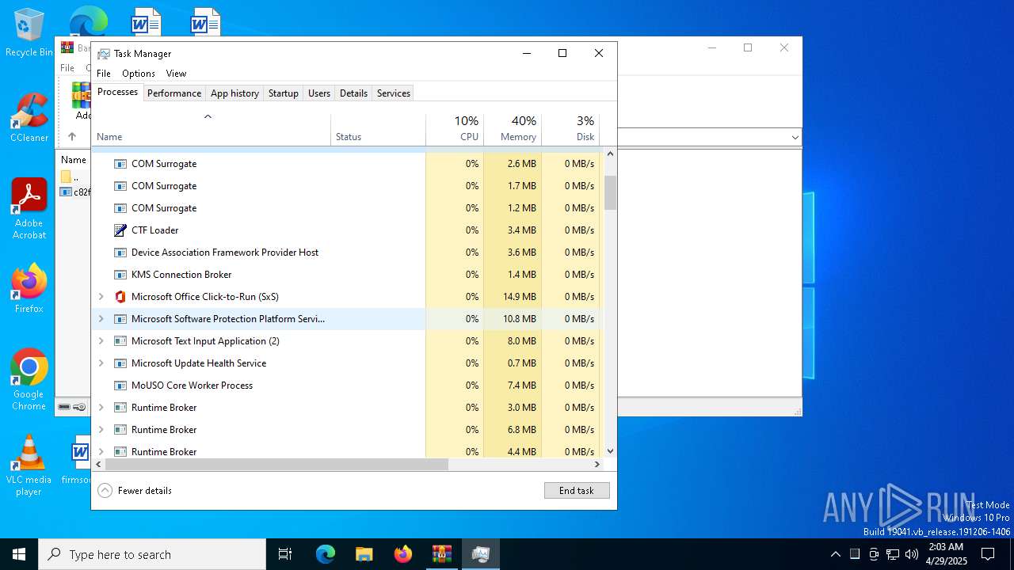This screenshot has height=570, width=1014.
Task: Click the Microsoft Office Click-to-Run icon
Action: click(120, 297)
